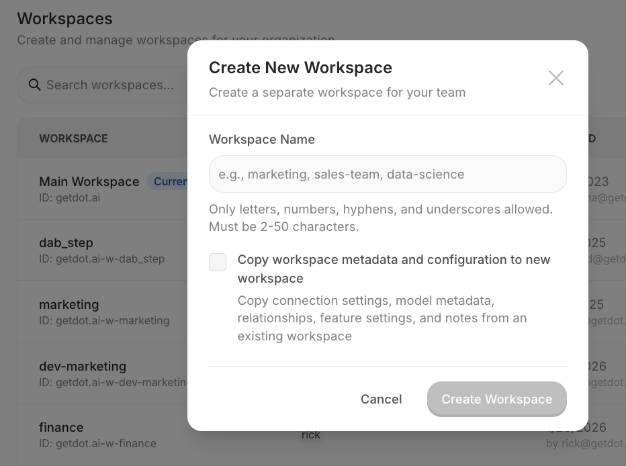Click the Current badge on Main Workspace
The height and width of the screenshot is (466, 626).
point(169,181)
